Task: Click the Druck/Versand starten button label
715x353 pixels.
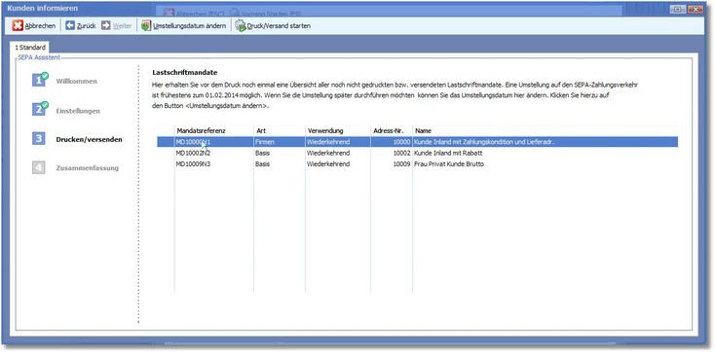Action: (279, 26)
